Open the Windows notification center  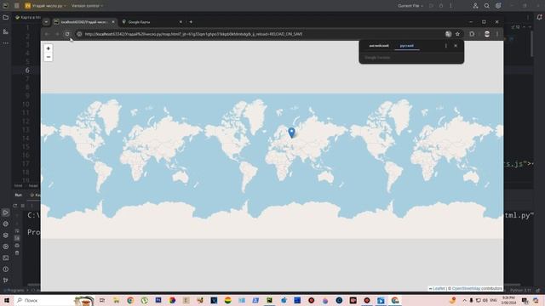[525, 300]
